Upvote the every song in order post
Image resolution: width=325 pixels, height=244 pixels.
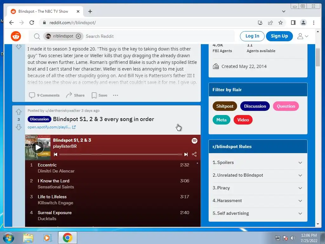19,112
